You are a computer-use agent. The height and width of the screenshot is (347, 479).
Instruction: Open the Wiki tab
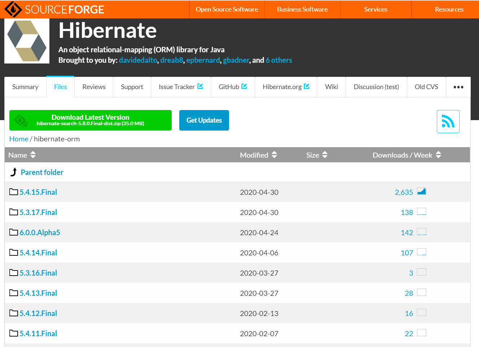(331, 87)
